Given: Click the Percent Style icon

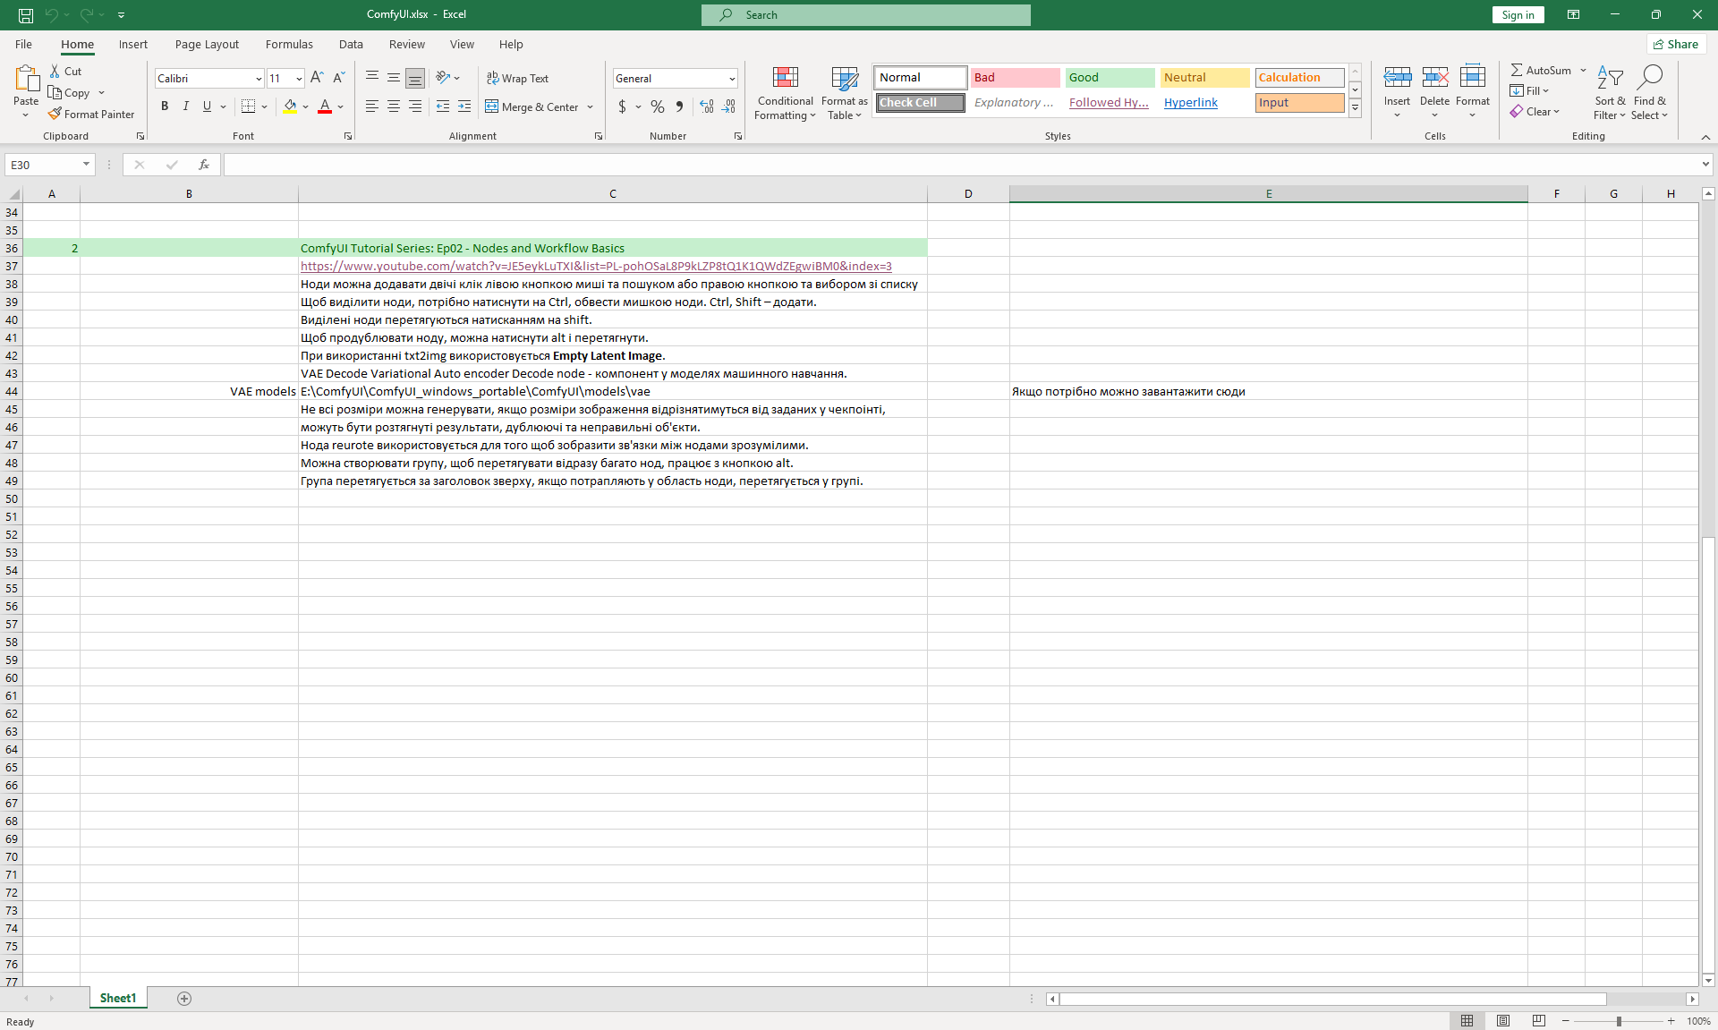Looking at the screenshot, I should (658, 106).
